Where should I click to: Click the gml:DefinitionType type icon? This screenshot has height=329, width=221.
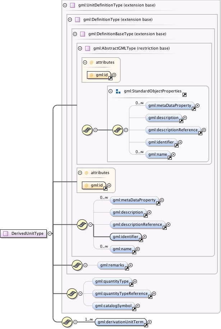click(77, 19)
